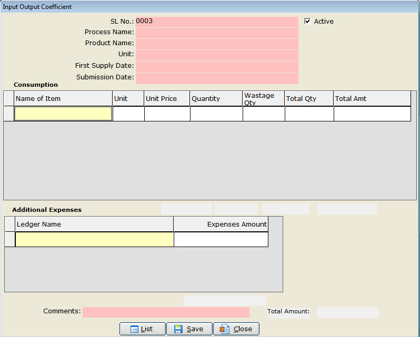Open the List button
The height and width of the screenshot is (337, 420).
(x=143, y=329)
